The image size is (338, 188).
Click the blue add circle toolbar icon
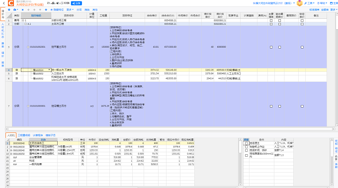[9, 10]
